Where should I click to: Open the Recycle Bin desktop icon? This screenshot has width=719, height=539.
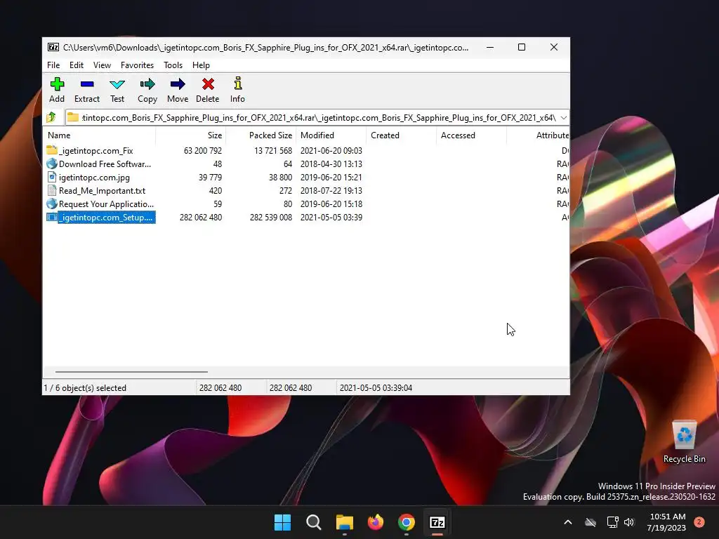(684, 442)
